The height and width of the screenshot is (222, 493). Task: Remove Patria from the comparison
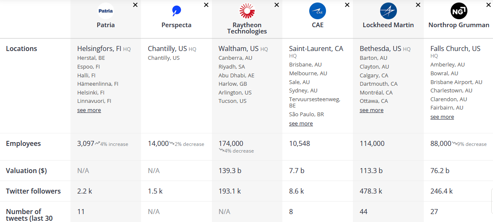(x=135, y=5)
